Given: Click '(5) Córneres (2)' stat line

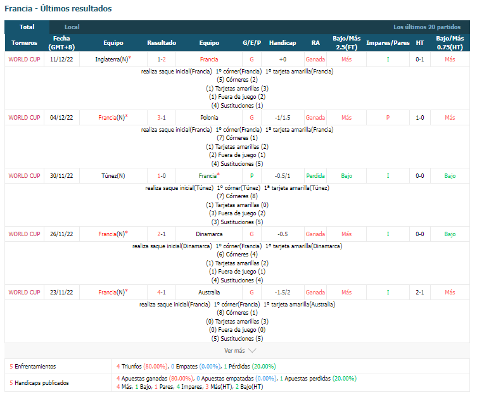Looking at the screenshot, I should tap(237, 80).
